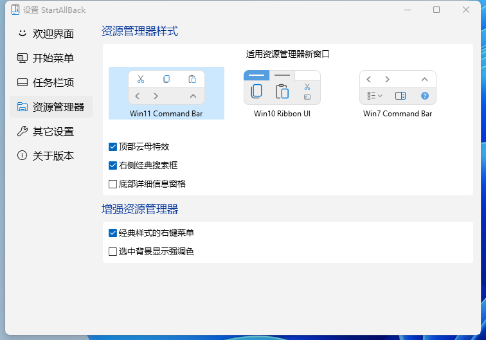The height and width of the screenshot is (340, 486).
Task: Click the up arrow in Win7 preview
Action: [x=425, y=79]
